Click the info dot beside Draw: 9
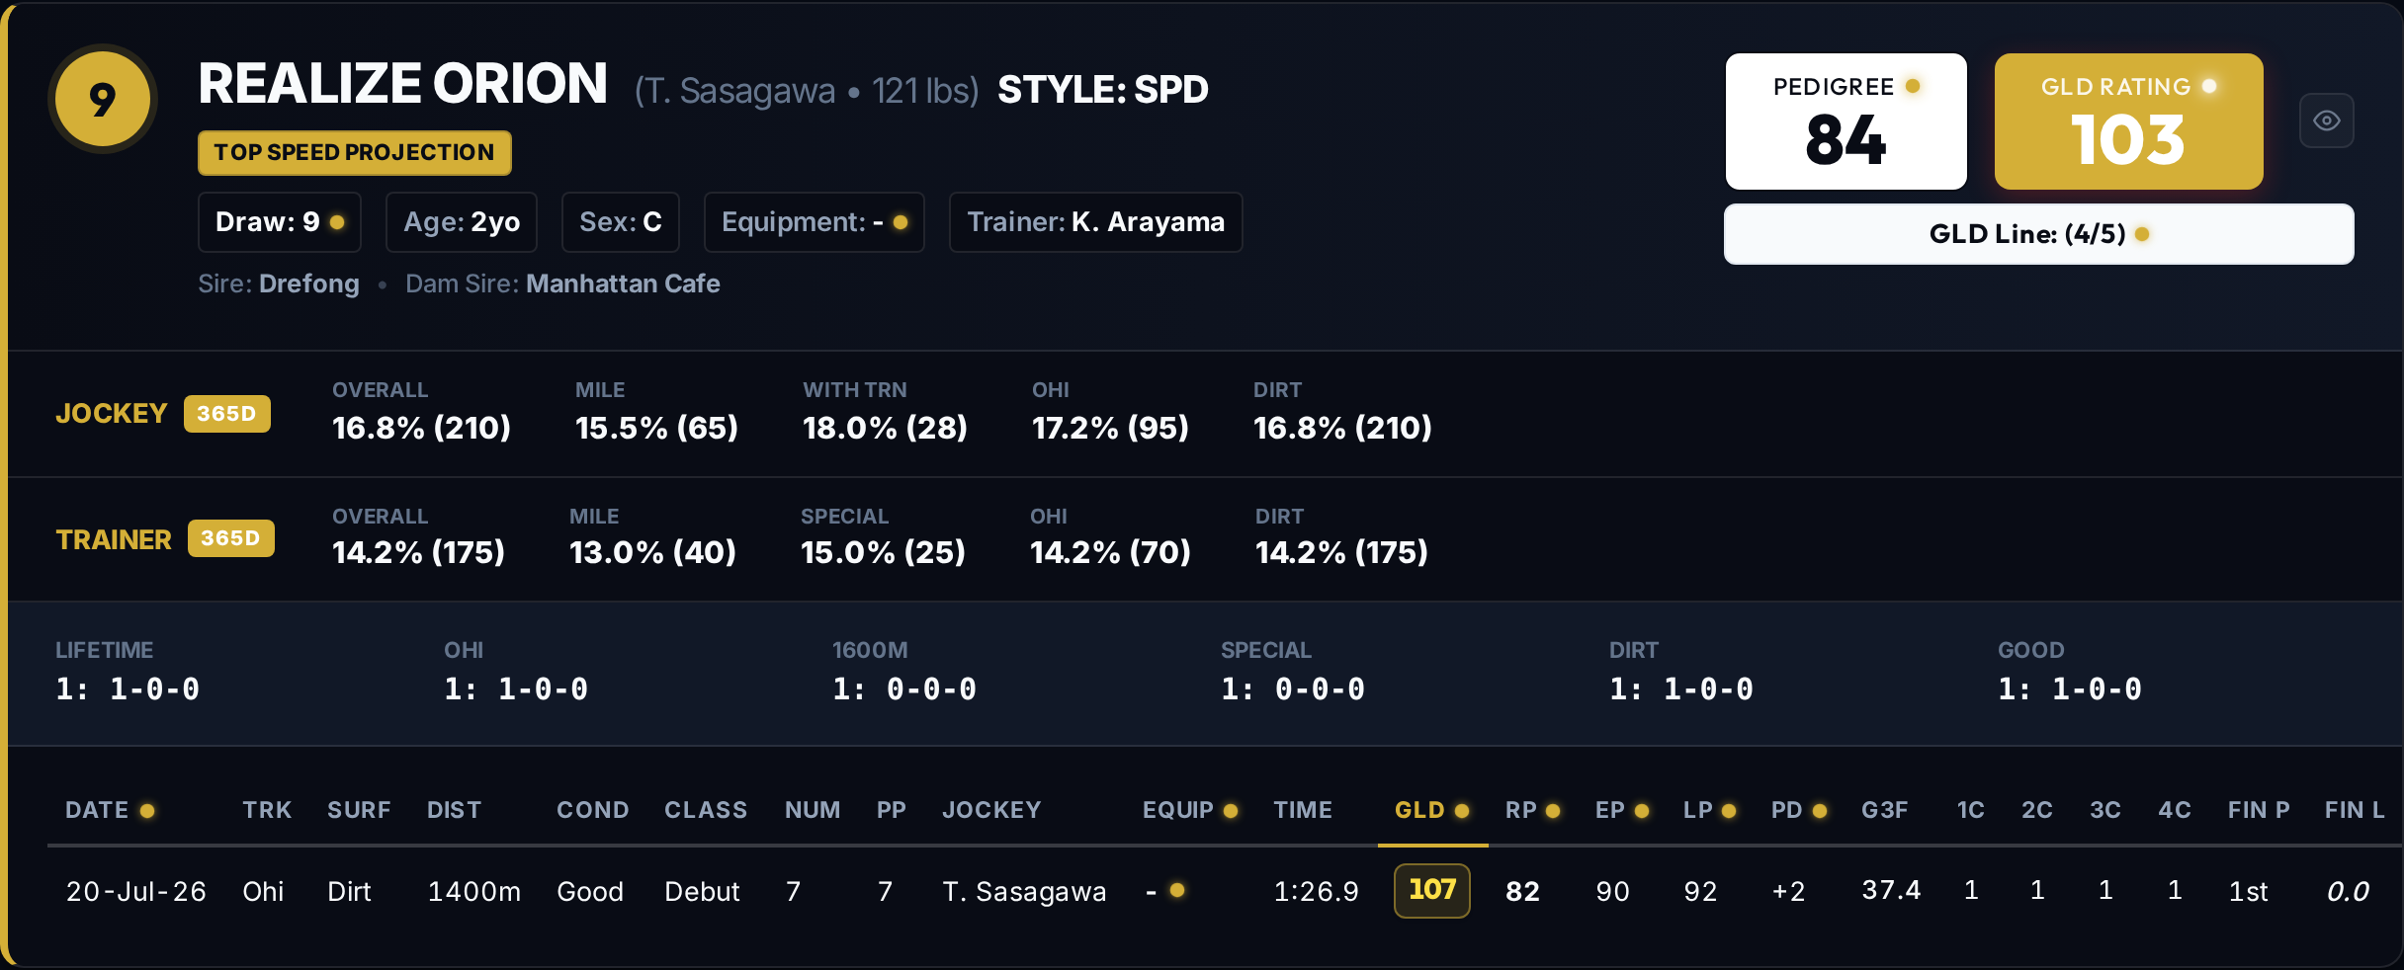Viewport: 2404px width, 970px height. (x=337, y=222)
